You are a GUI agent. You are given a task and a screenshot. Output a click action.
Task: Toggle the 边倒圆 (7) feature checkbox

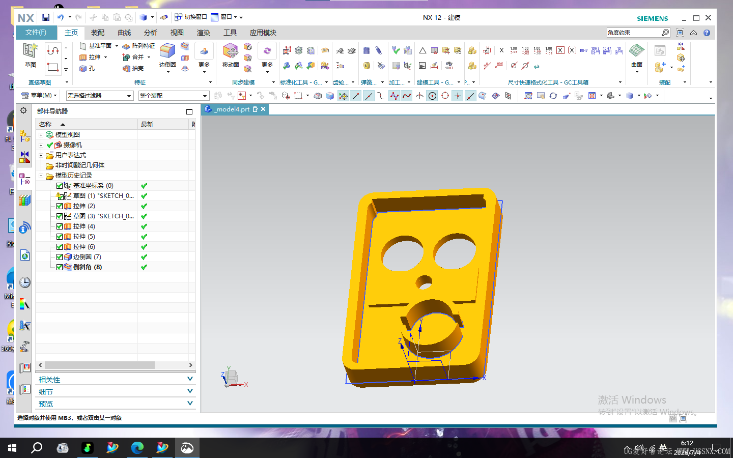[x=60, y=257]
